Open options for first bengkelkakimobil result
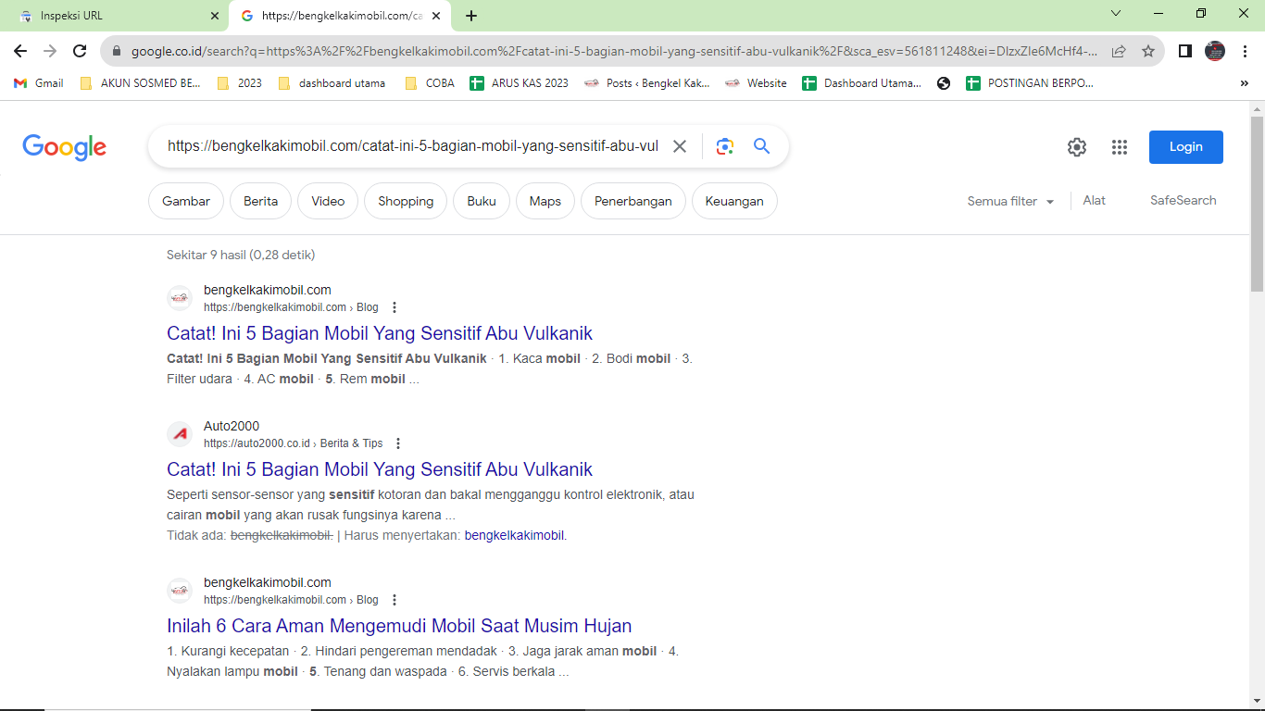Image resolution: width=1265 pixels, height=711 pixels. point(395,307)
